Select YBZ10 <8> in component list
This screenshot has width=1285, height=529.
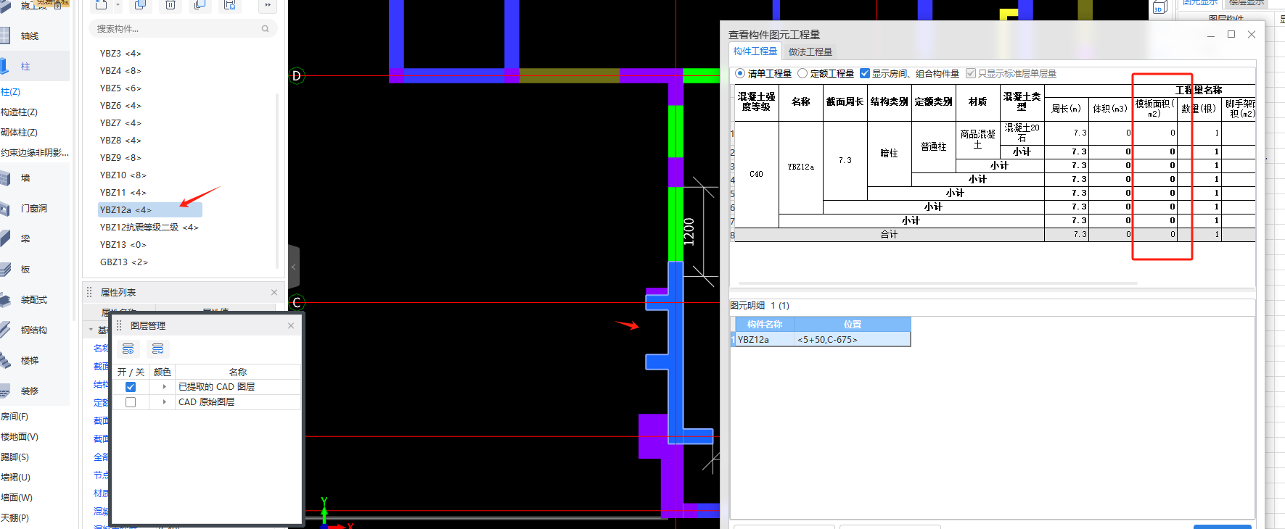[123, 175]
